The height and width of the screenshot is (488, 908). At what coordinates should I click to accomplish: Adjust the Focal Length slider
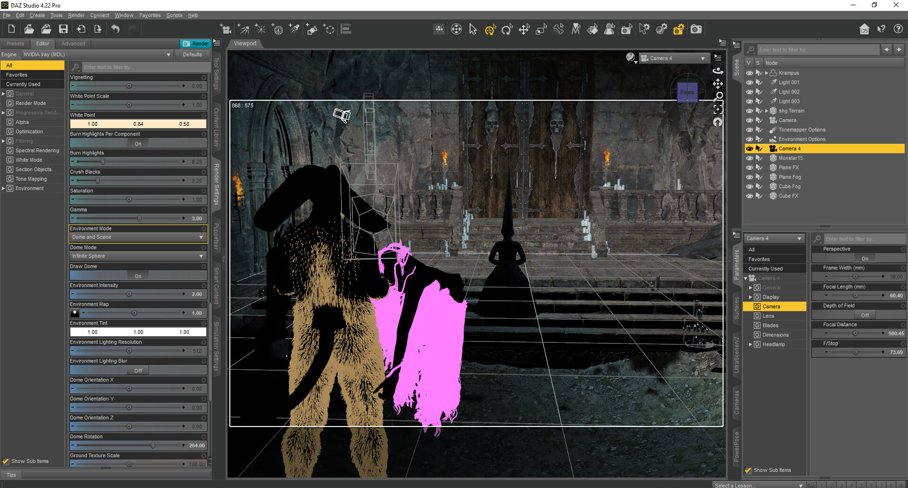coord(855,296)
